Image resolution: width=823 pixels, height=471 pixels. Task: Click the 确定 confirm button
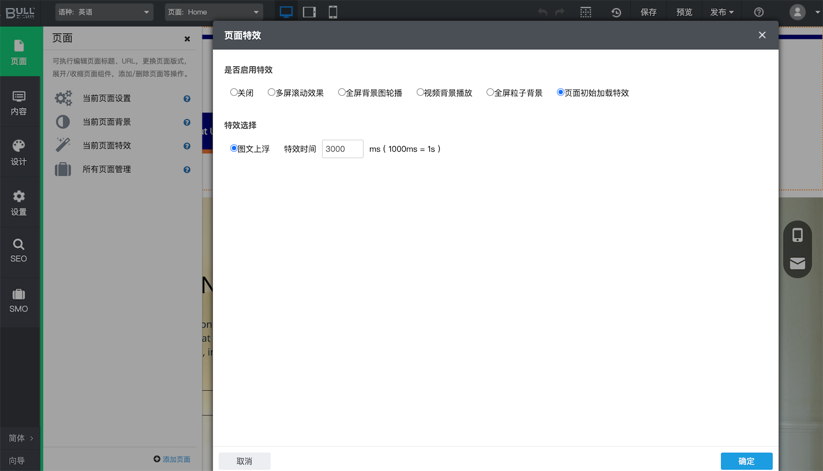click(x=746, y=461)
